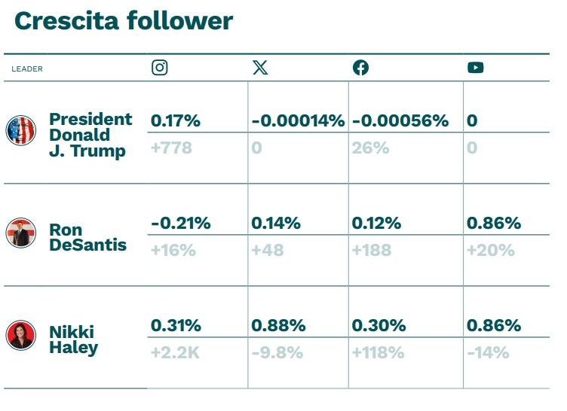The height and width of the screenshot is (411, 567).
Task: Click Trump's -0.00014% X growth value
Action: pos(298,120)
